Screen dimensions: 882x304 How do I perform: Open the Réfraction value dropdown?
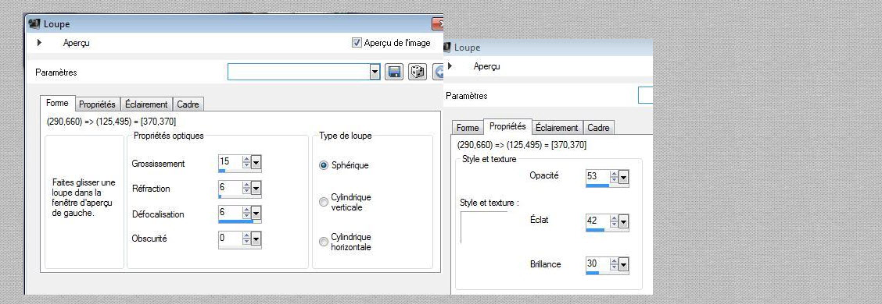(256, 188)
